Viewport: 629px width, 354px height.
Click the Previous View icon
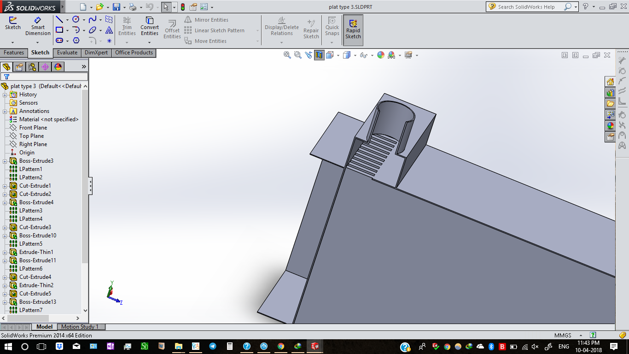[309, 55]
